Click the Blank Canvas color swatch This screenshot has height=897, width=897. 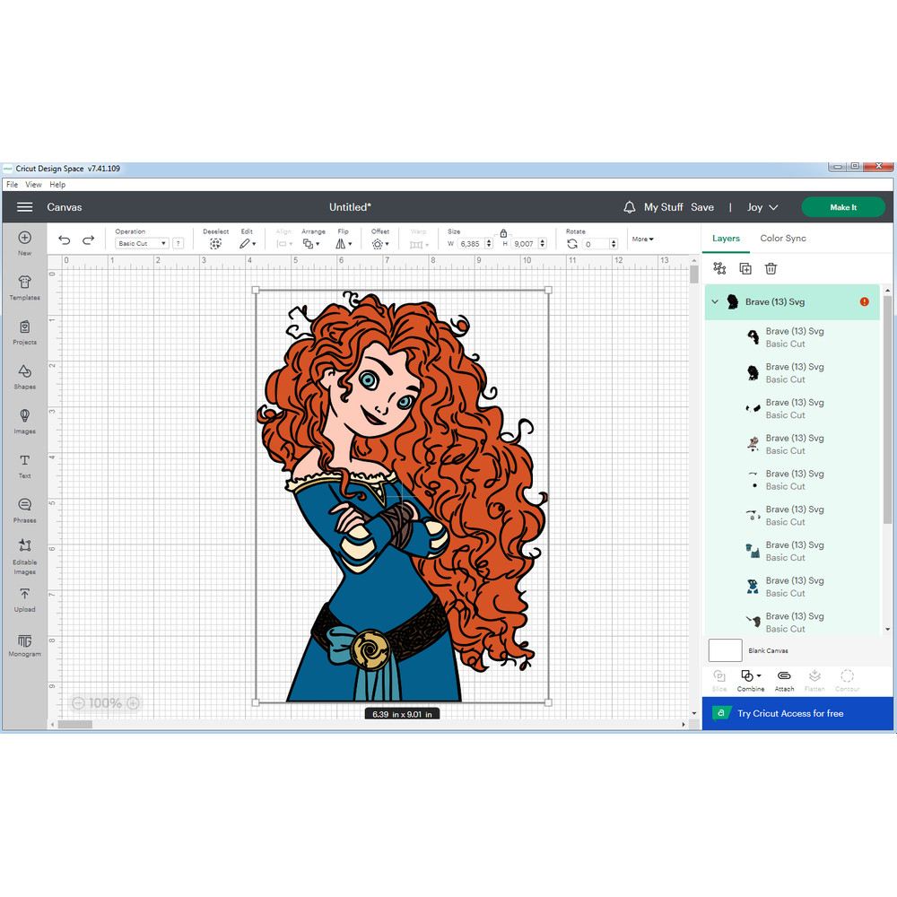coord(725,650)
